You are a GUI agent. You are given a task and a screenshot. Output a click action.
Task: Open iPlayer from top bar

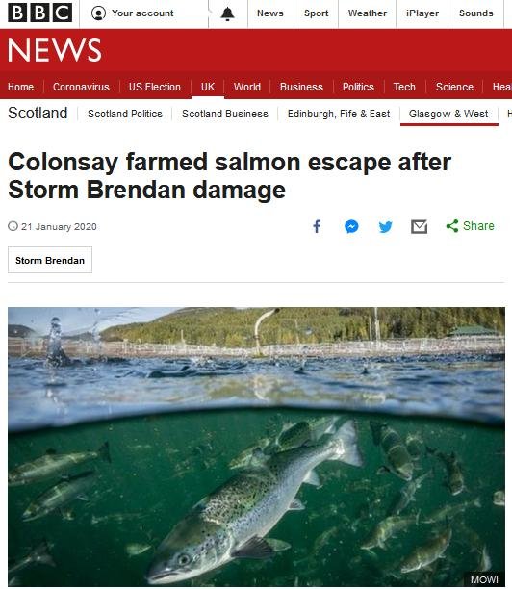tap(422, 13)
